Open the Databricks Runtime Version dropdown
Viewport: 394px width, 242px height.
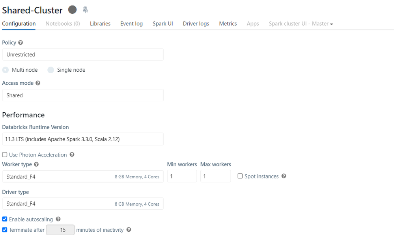click(83, 139)
